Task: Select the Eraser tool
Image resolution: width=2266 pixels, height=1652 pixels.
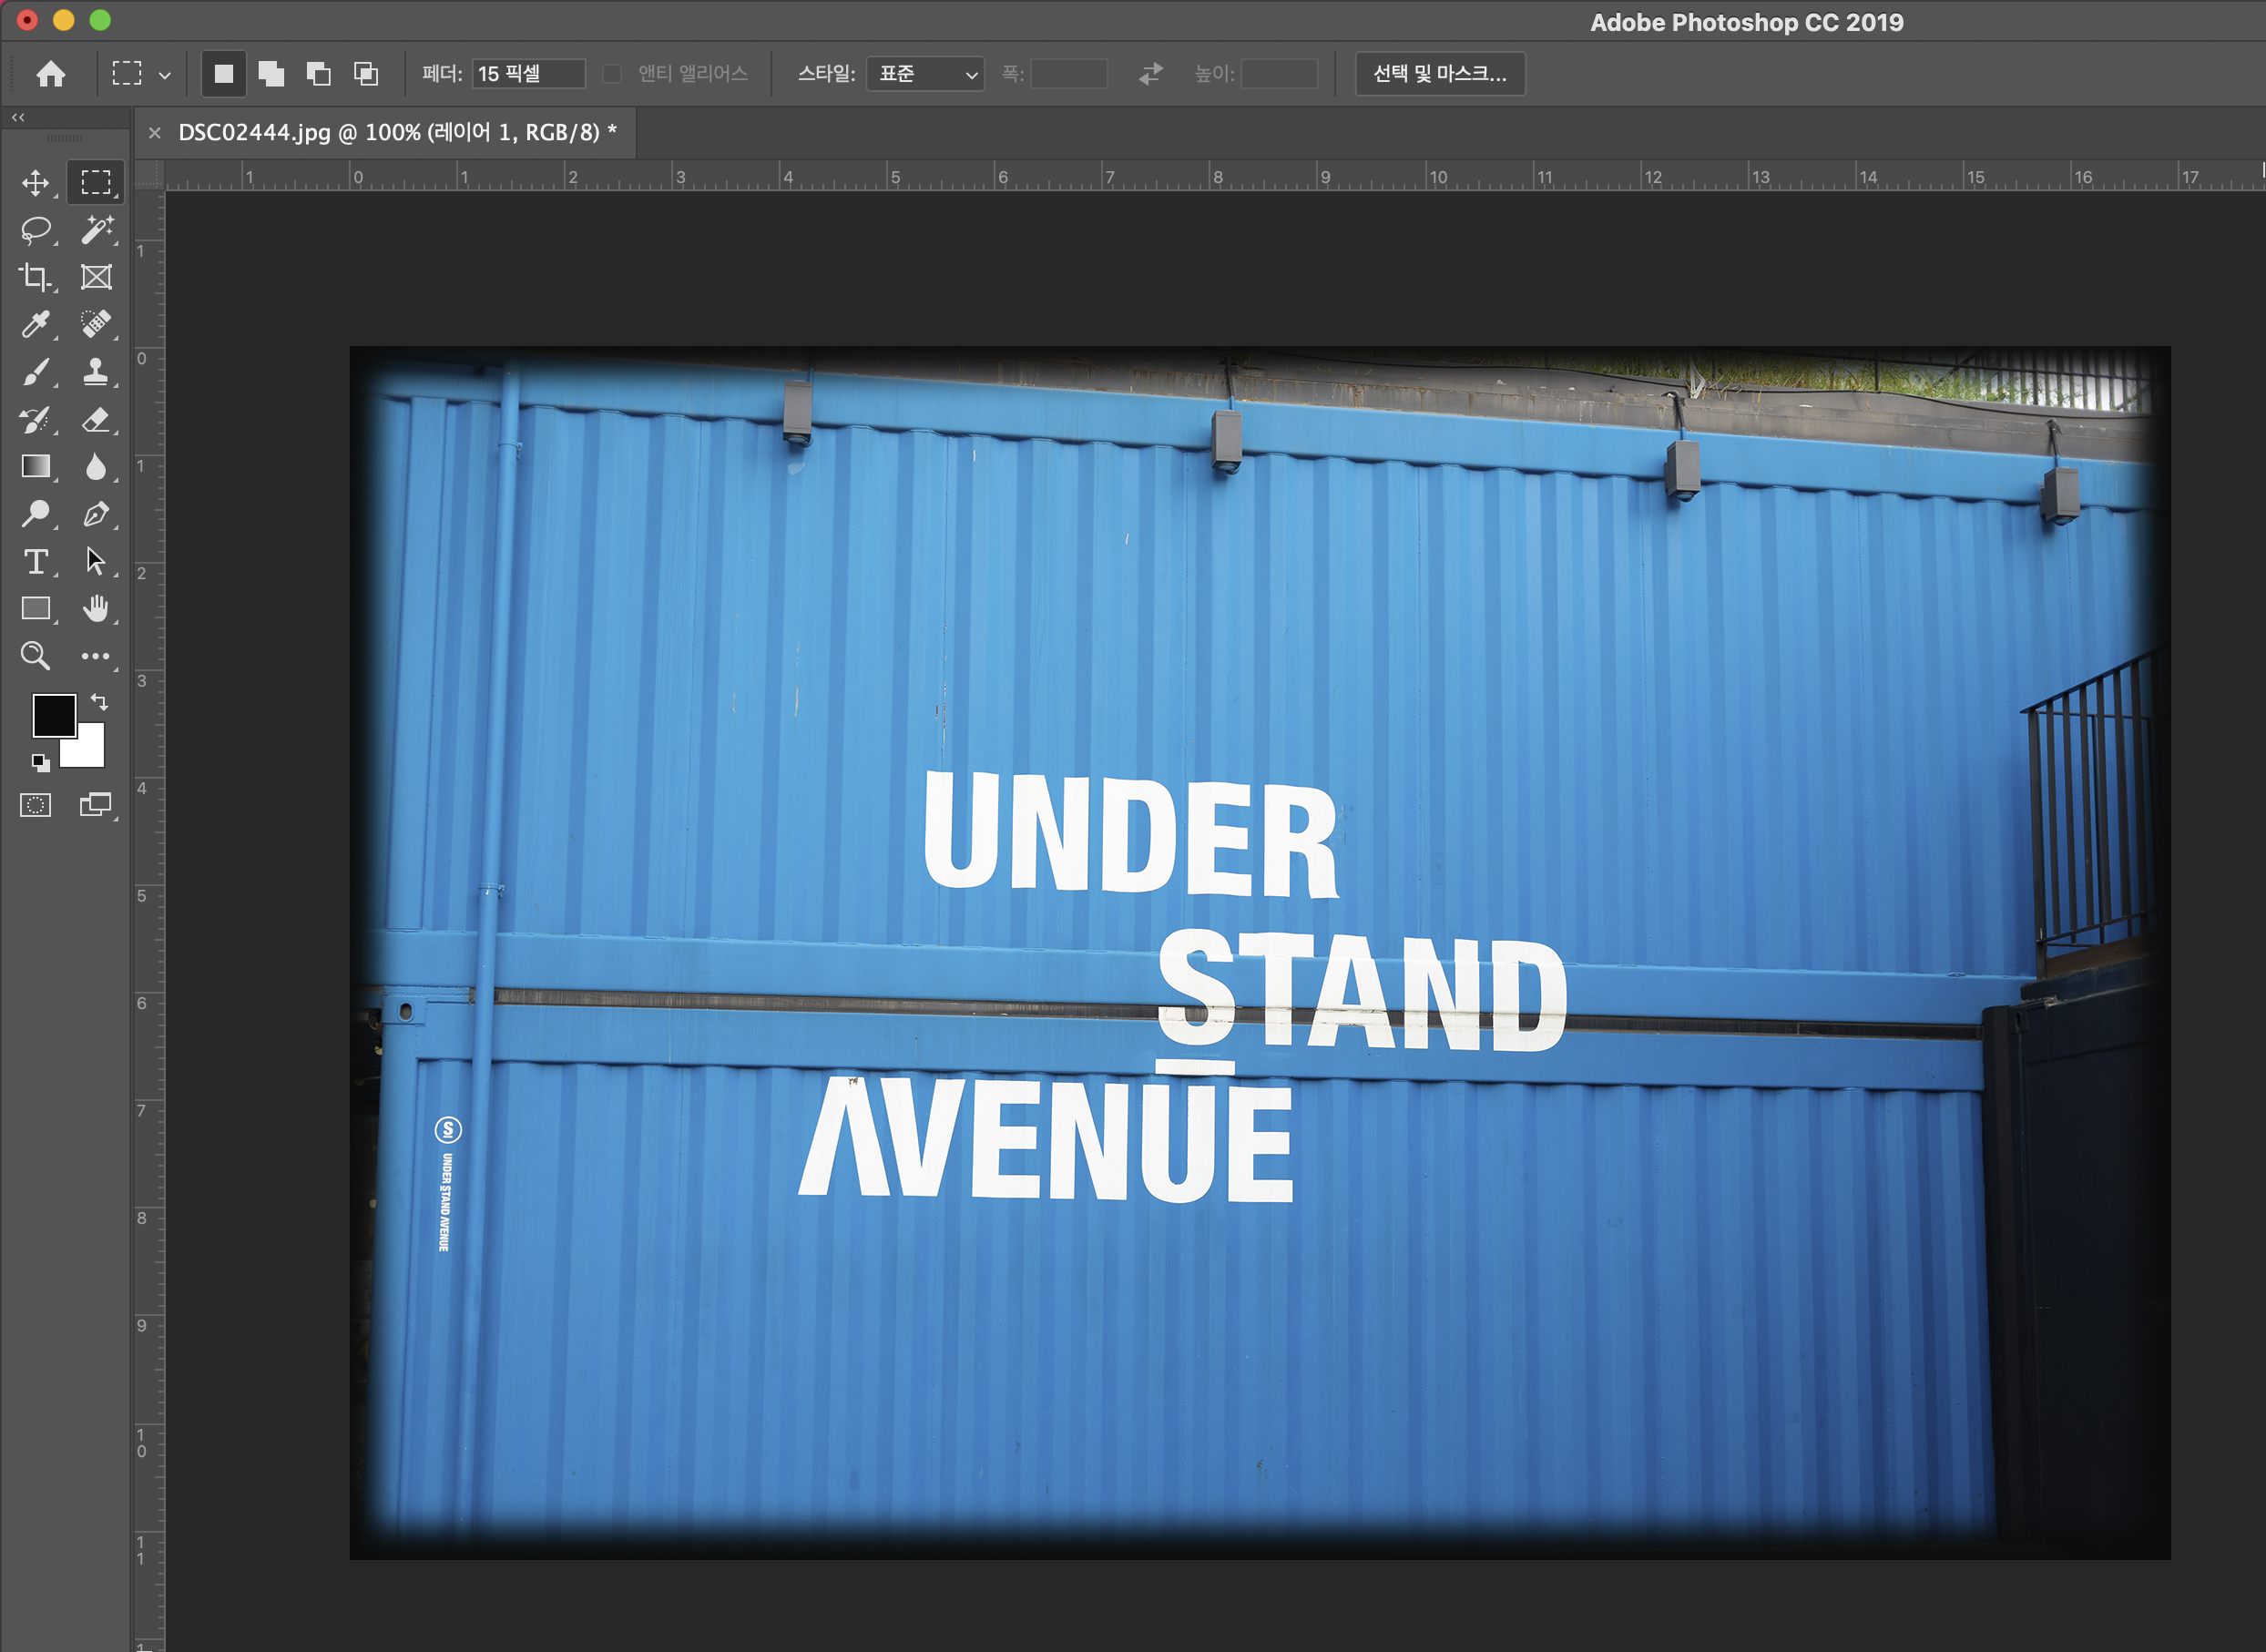Action: click(x=96, y=419)
